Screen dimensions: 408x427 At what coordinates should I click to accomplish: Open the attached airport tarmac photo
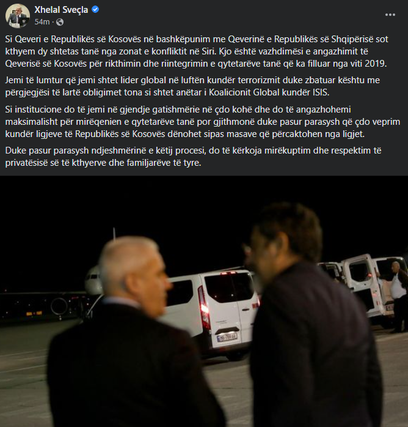click(204, 301)
